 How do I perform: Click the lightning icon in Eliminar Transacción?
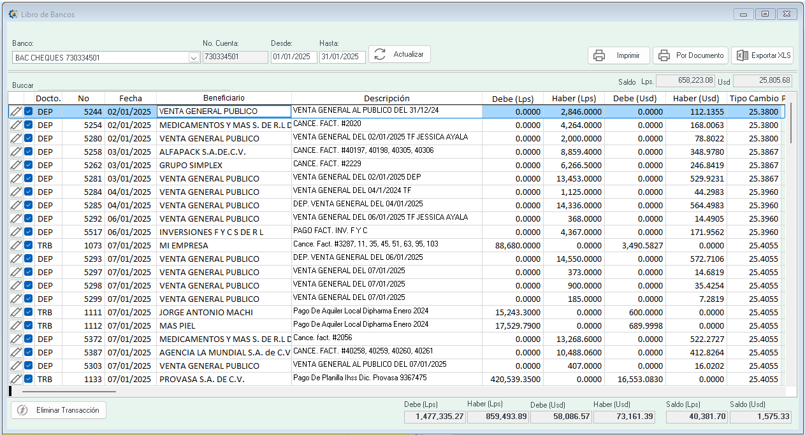coord(23,410)
